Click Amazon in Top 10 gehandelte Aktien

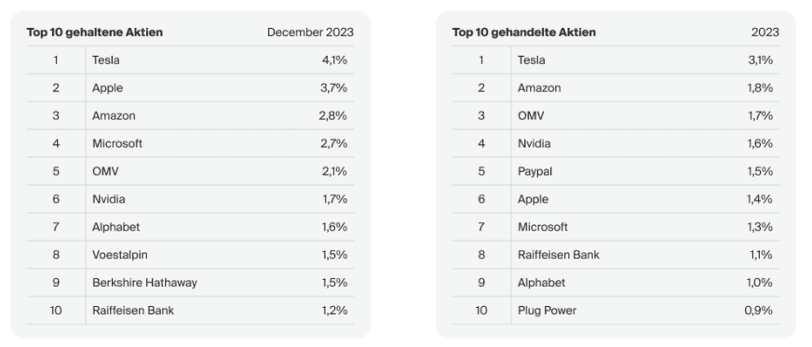539,88
